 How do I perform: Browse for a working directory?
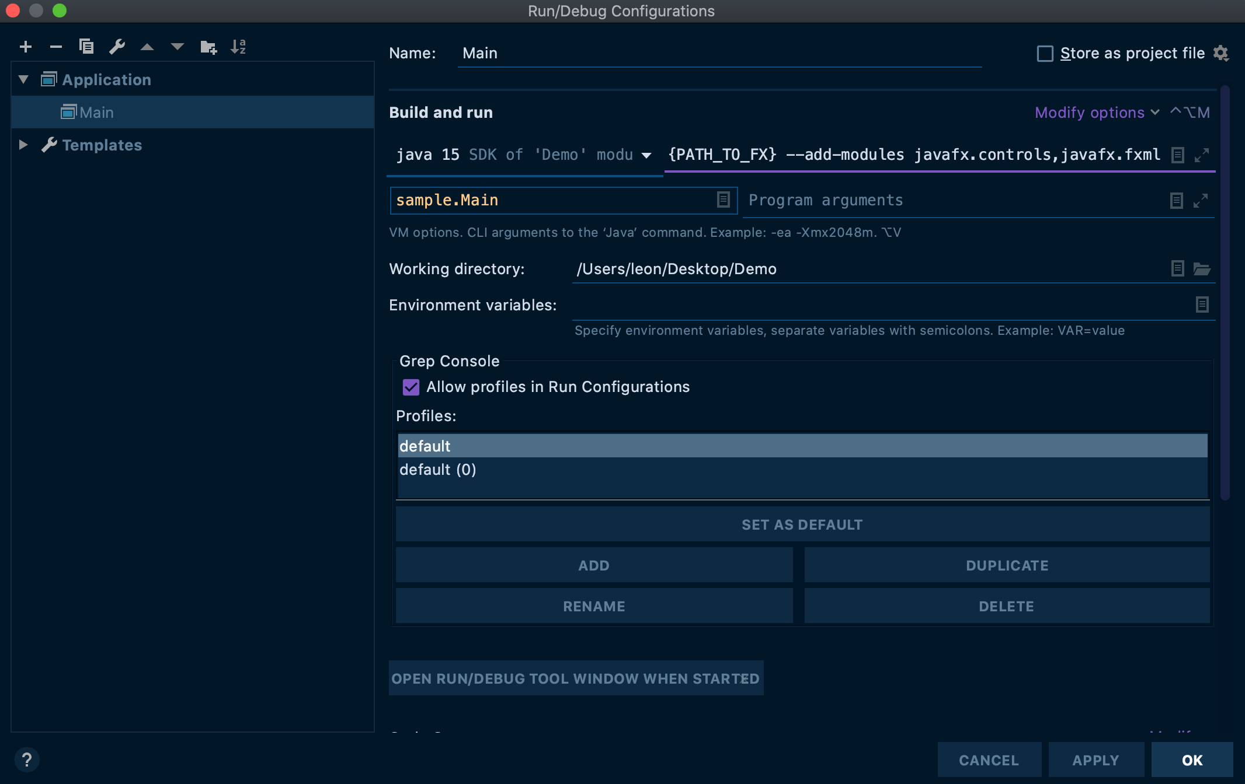tap(1203, 269)
